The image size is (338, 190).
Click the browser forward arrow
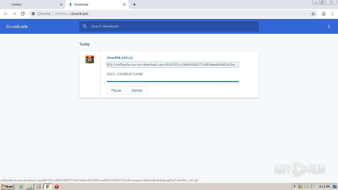click(14, 14)
